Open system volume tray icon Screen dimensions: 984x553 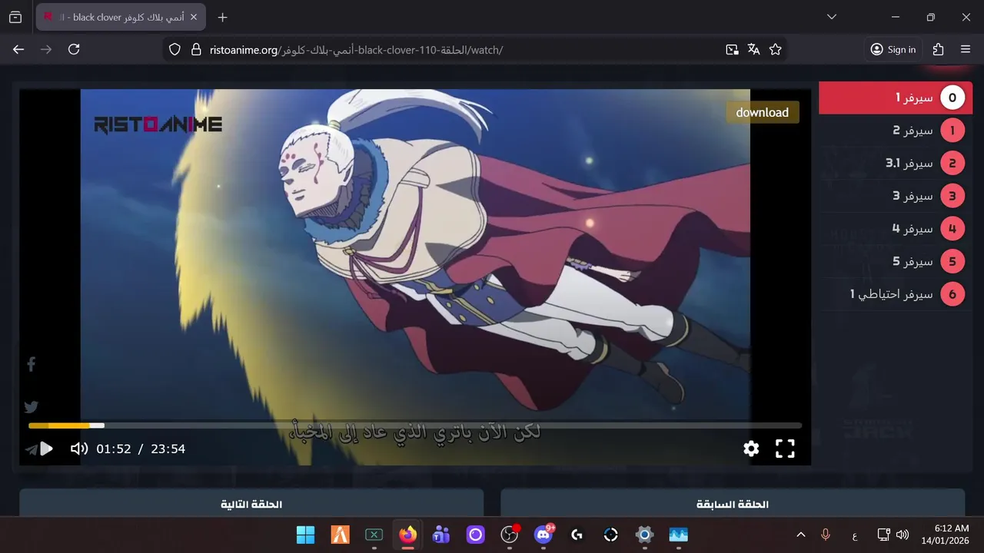903,535
